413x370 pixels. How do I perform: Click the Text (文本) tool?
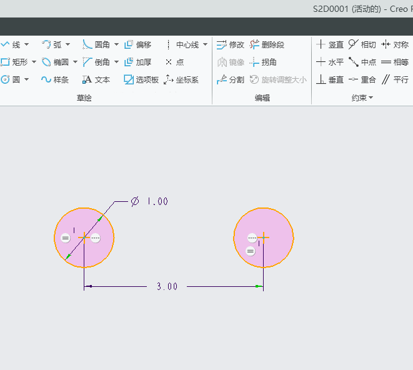coord(96,79)
